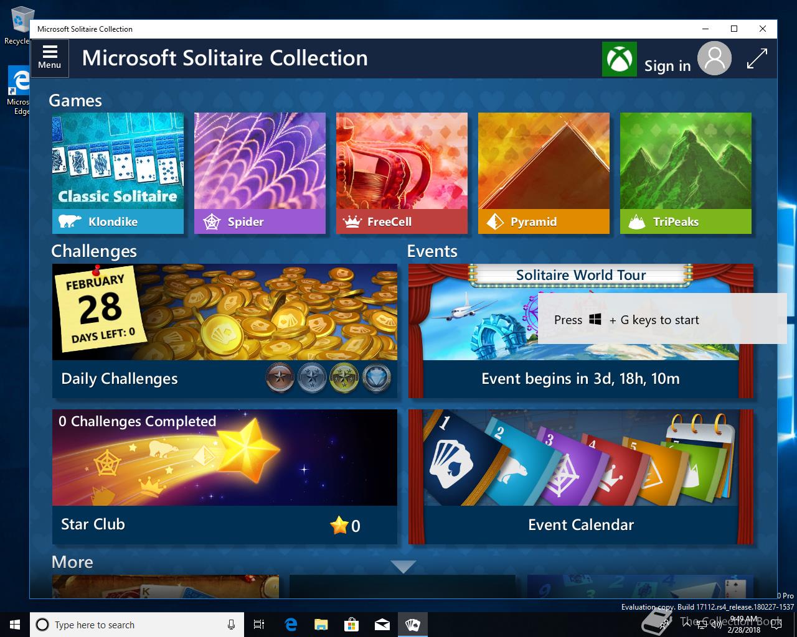Launch the Spider game tile

tap(260, 173)
